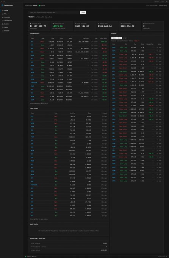The image size is (169, 258).
Task: Click the Account Value card icon
Action: 30,24
